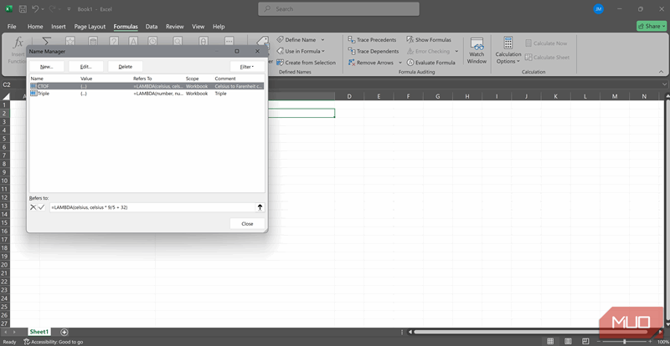Click the Create from Selection icon
This screenshot has width=670, height=346.
[280, 63]
